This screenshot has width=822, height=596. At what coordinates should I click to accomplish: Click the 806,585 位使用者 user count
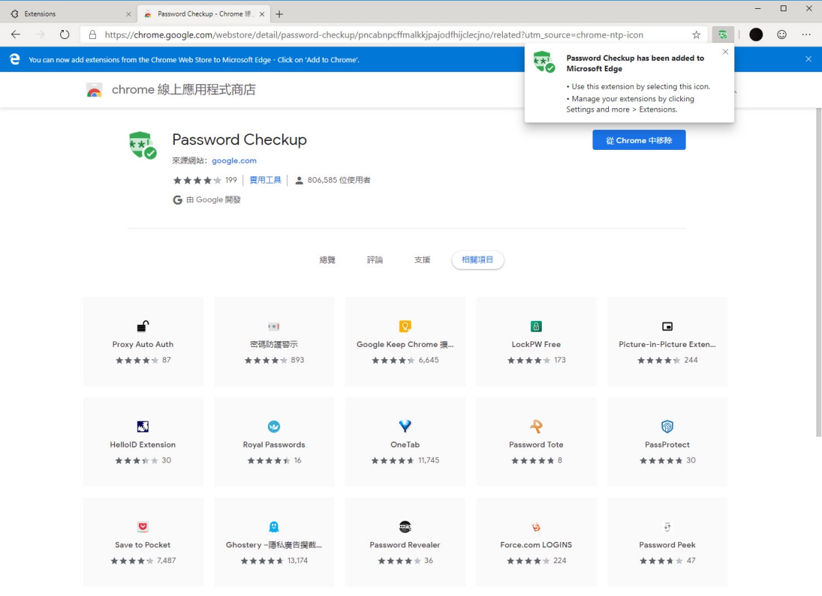click(x=338, y=180)
